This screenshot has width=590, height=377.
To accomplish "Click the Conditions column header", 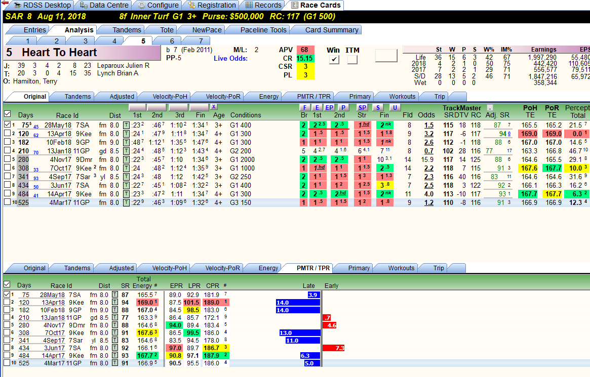I will tap(245, 115).
